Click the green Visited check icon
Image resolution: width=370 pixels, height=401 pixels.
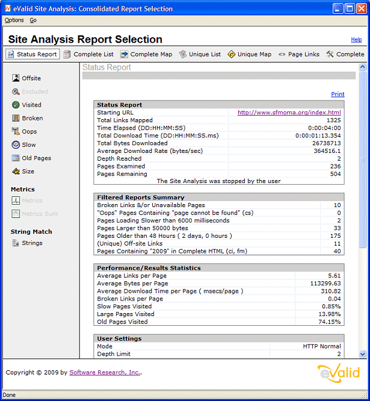[16, 105]
